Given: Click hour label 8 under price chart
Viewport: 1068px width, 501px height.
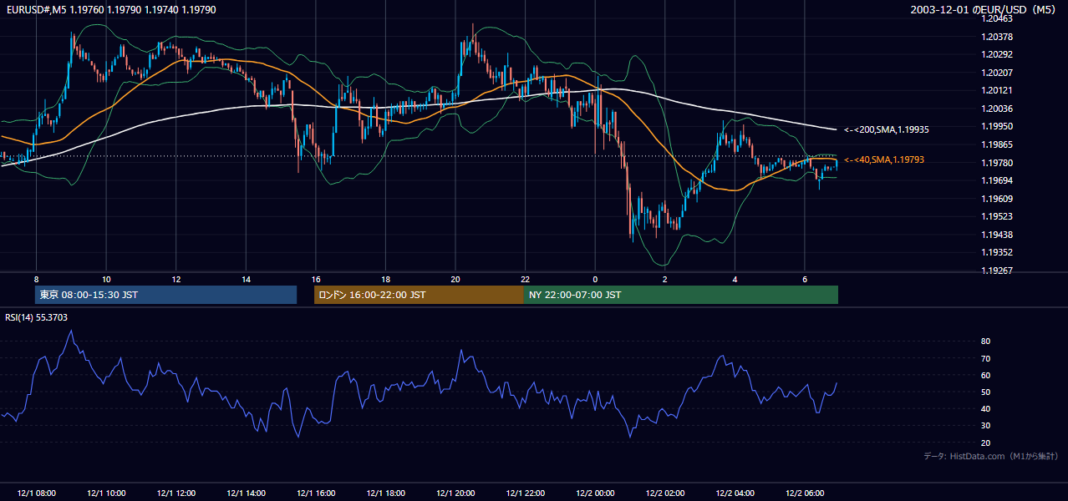Looking at the screenshot, I should (36, 279).
